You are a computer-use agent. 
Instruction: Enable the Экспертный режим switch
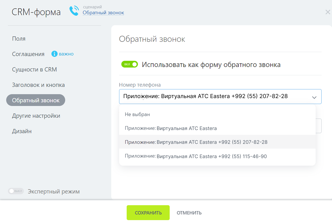pos(16,191)
